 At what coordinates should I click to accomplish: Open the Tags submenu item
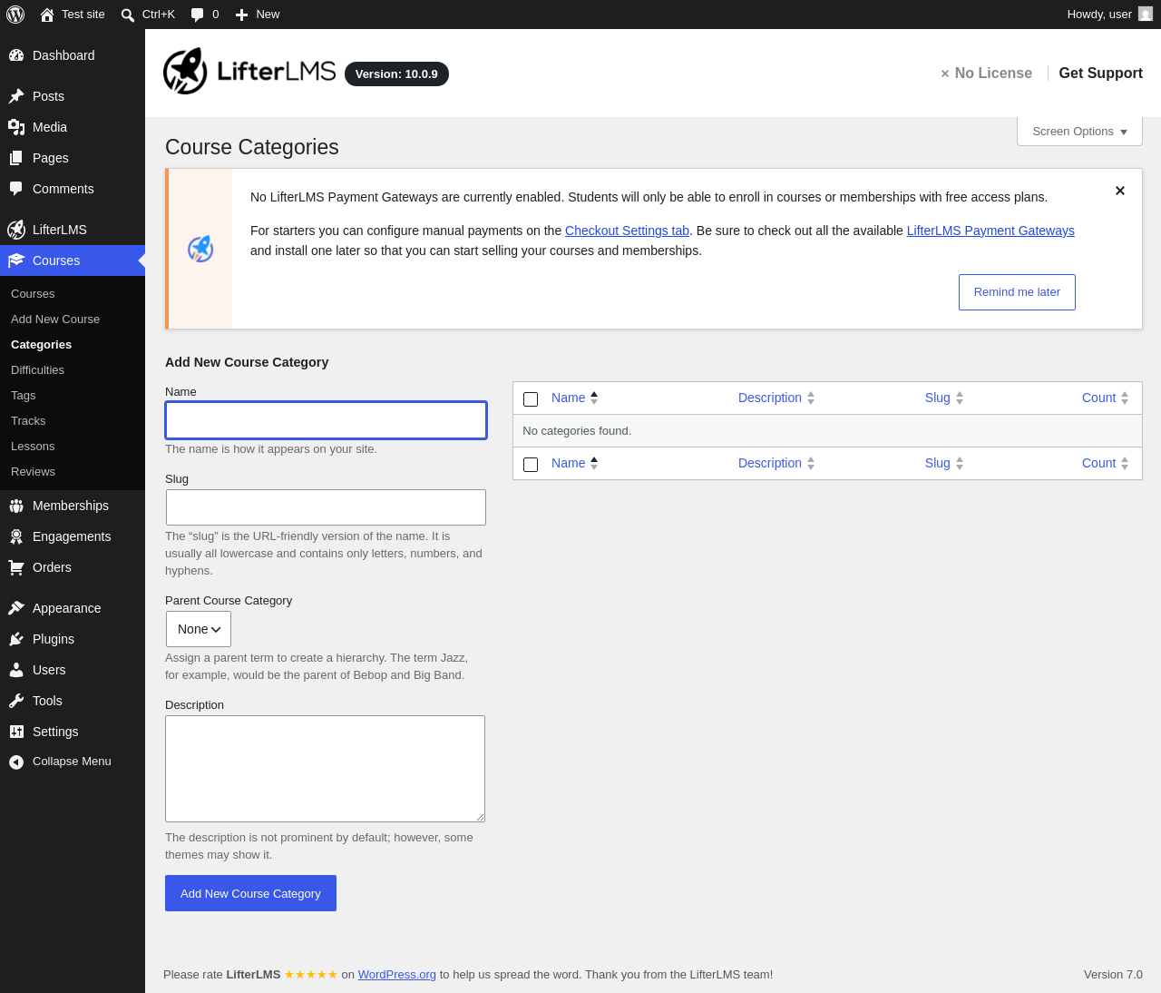[x=24, y=396]
